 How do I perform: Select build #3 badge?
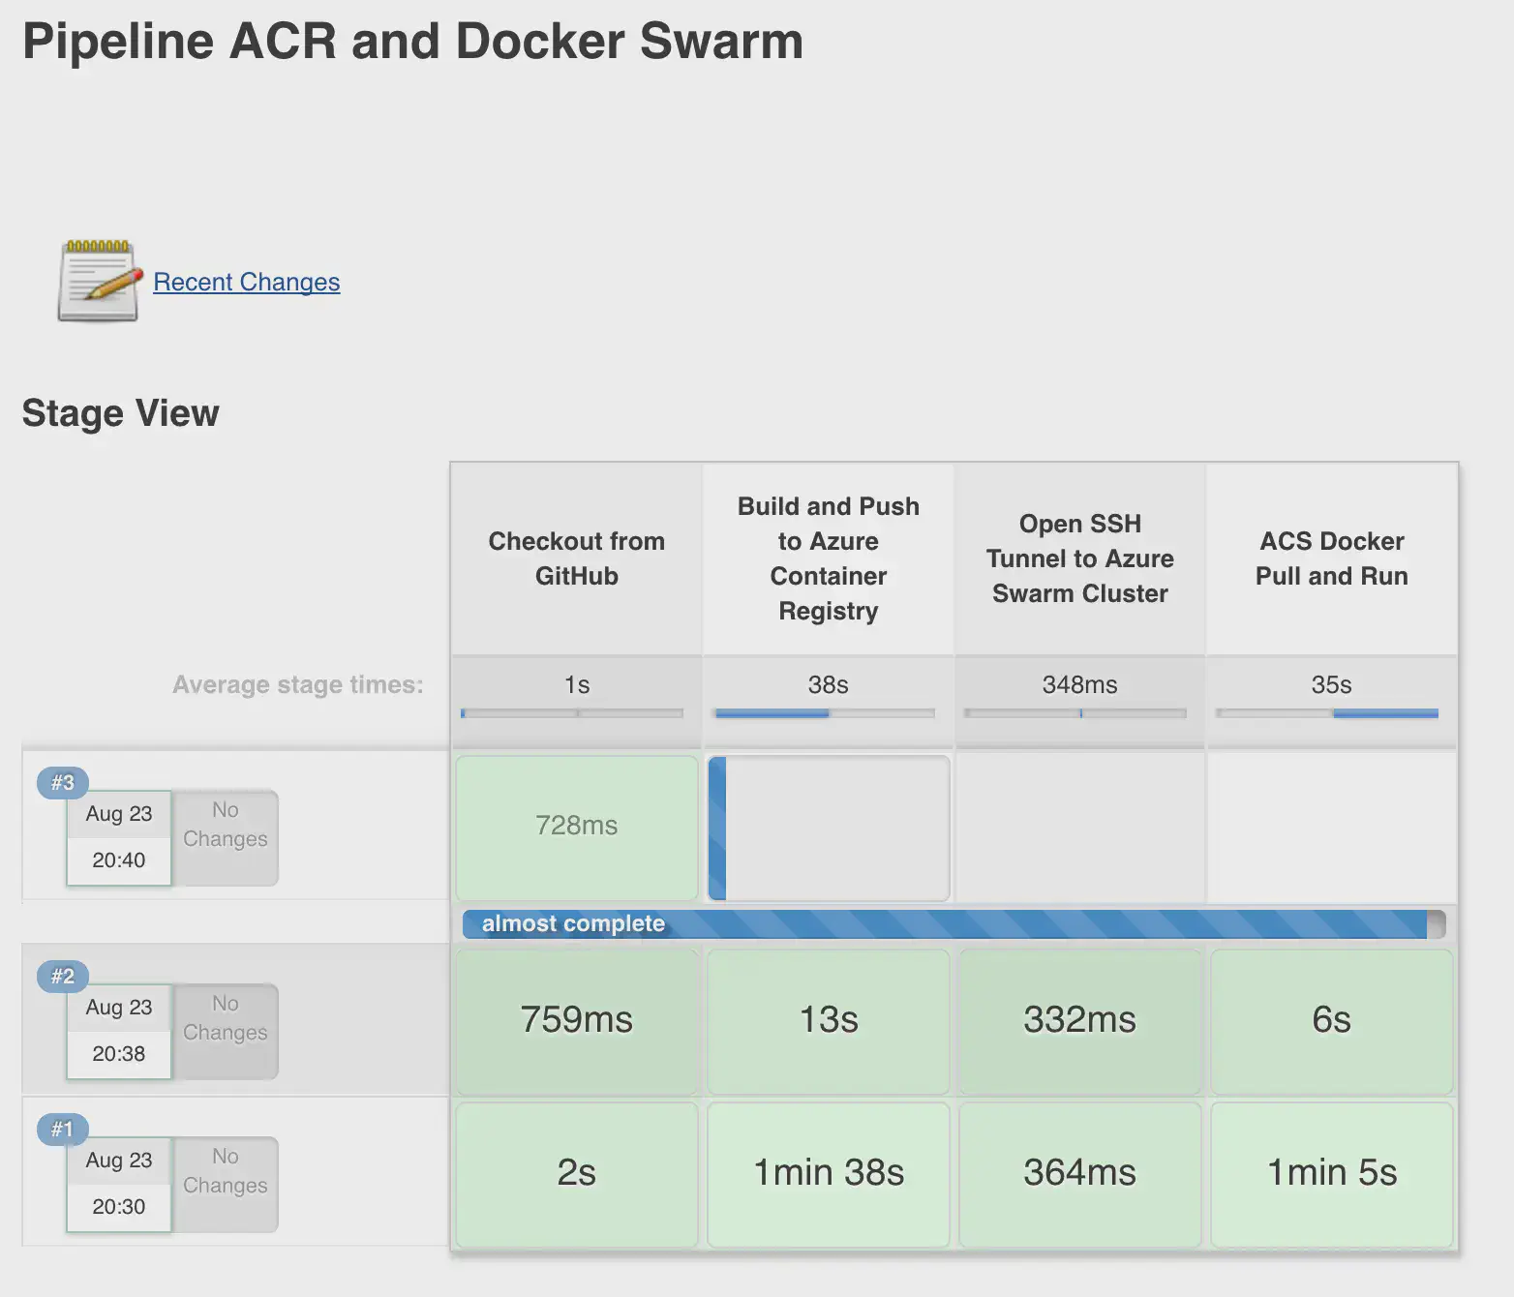(x=62, y=782)
